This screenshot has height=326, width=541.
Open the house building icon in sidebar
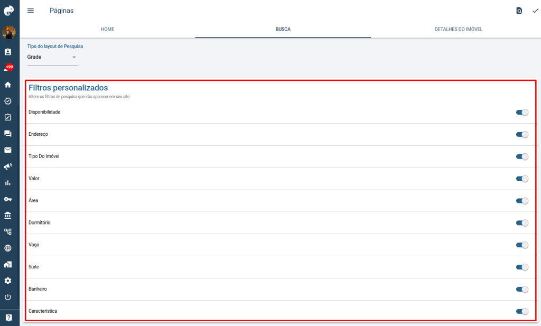8,264
